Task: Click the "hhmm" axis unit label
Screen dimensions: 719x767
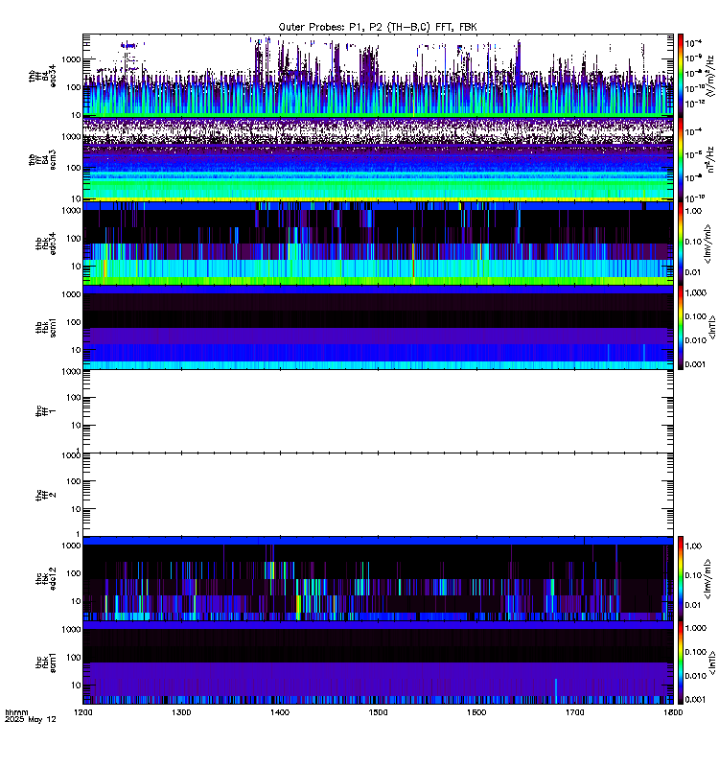Action: [x=16, y=712]
